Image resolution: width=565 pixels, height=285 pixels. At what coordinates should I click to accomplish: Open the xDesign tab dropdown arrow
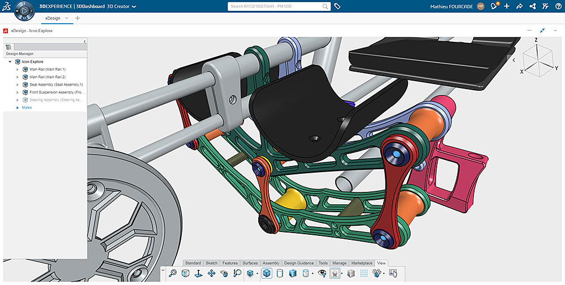tap(67, 18)
